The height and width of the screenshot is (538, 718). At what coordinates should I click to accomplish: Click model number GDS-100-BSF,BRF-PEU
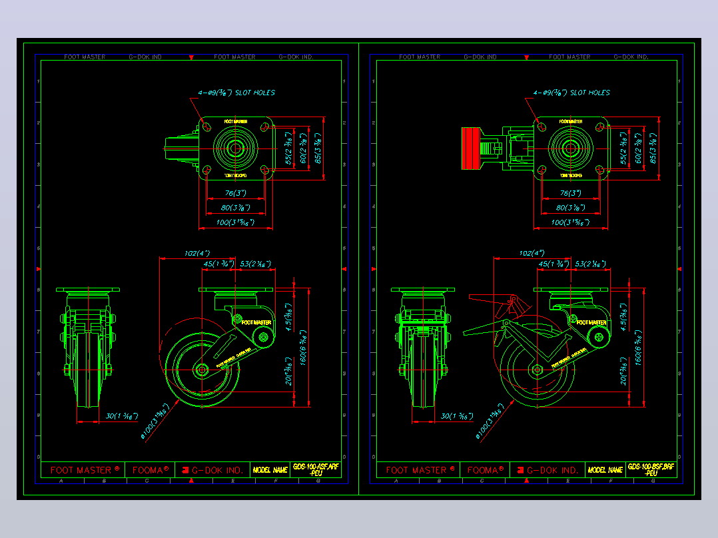click(651, 470)
